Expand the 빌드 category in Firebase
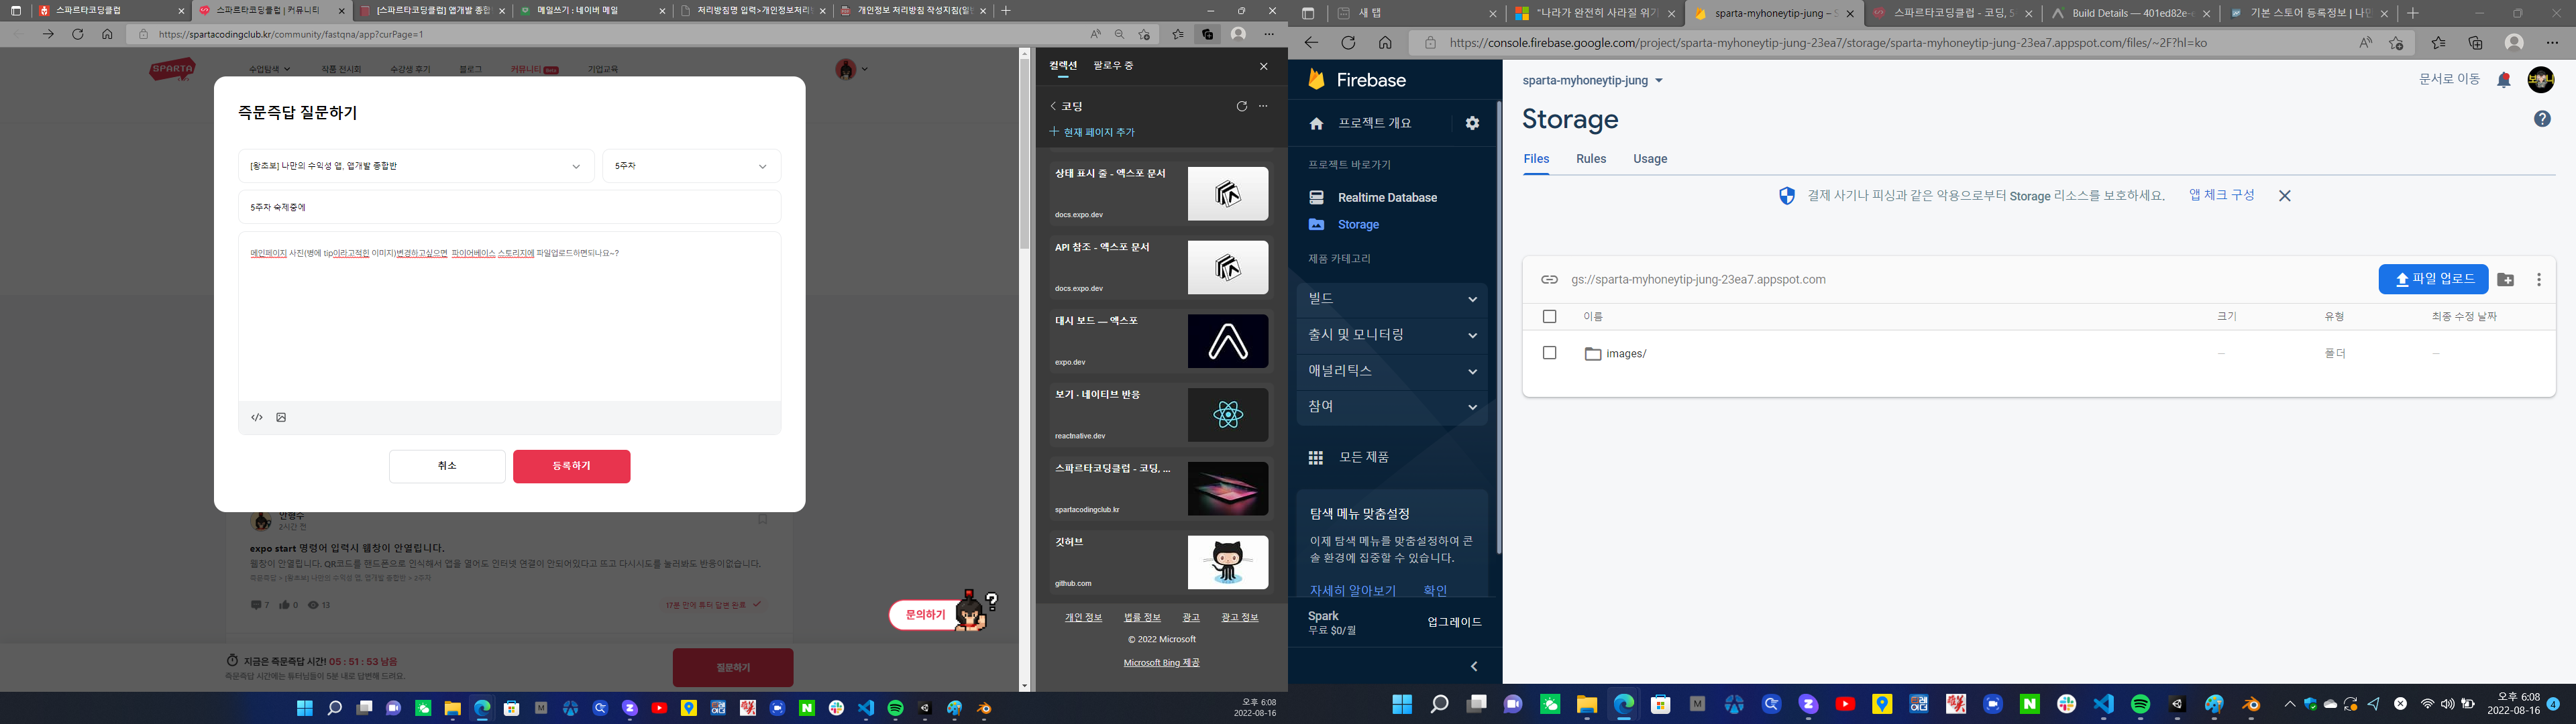The height and width of the screenshot is (724, 2576). [1392, 299]
